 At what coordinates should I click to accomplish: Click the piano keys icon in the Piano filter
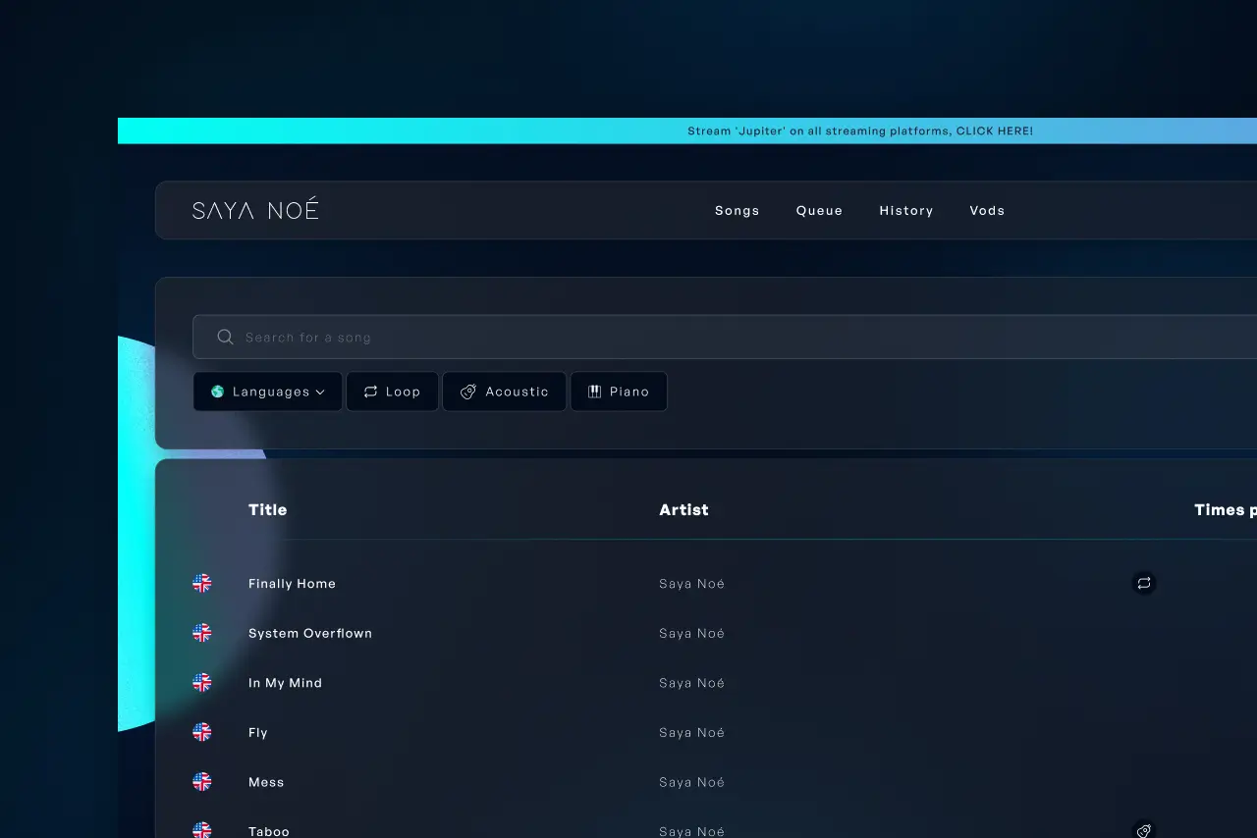[x=594, y=391]
